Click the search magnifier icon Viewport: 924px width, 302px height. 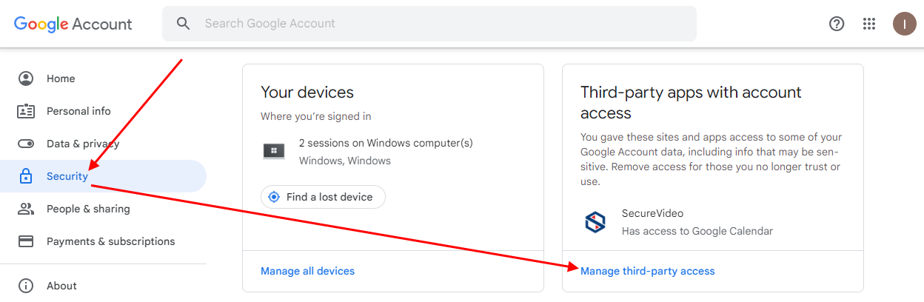tap(184, 24)
